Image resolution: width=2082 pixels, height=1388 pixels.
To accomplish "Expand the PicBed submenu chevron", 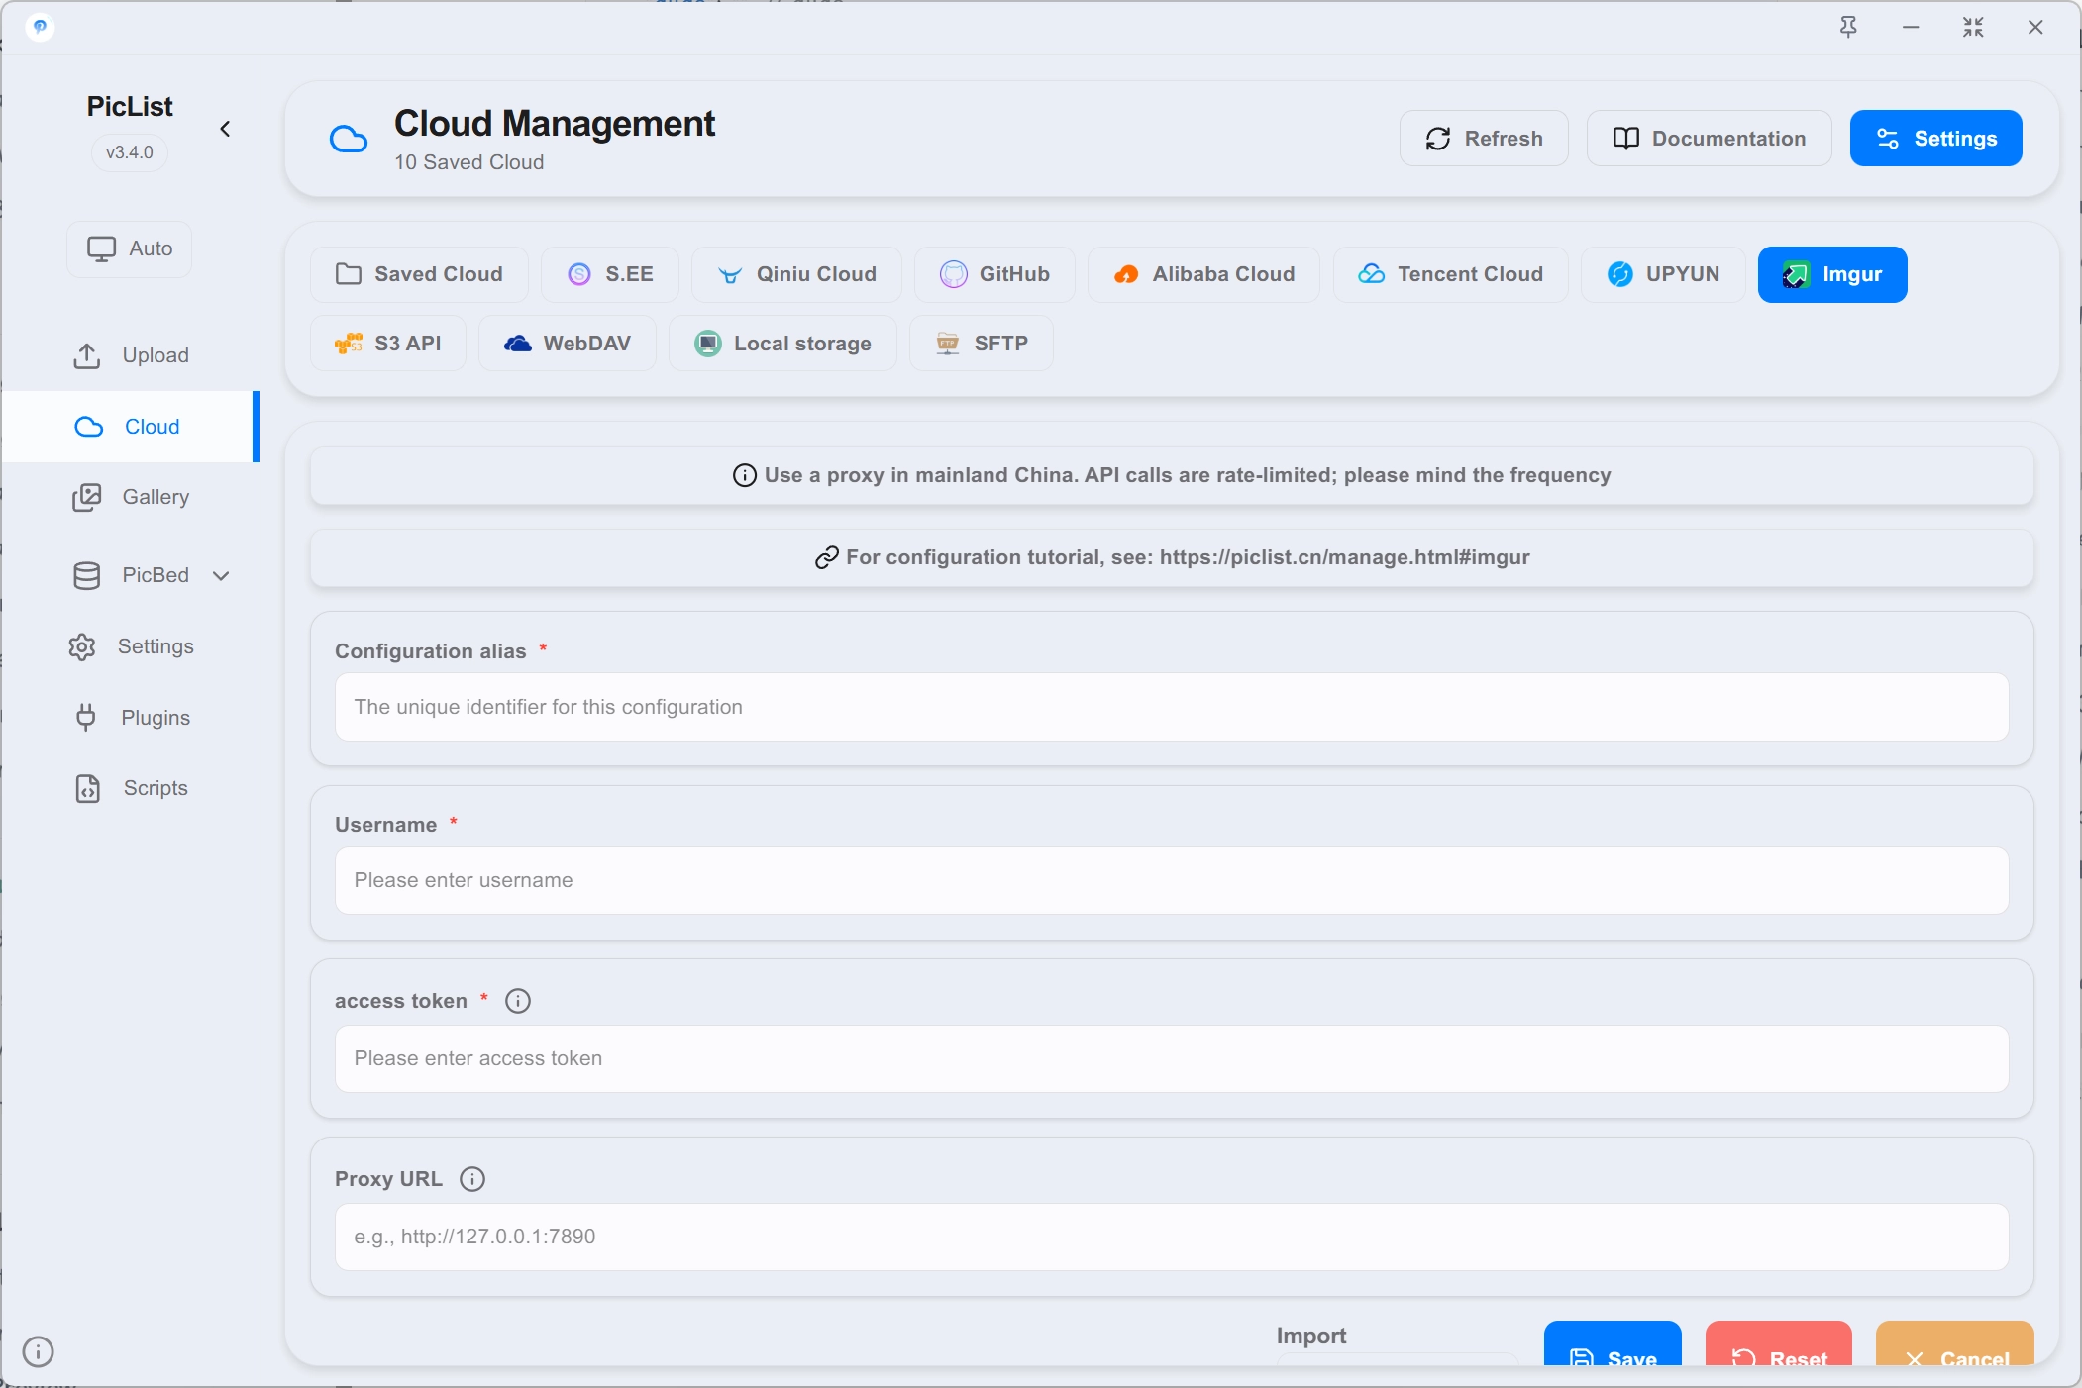I will pos(221,576).
